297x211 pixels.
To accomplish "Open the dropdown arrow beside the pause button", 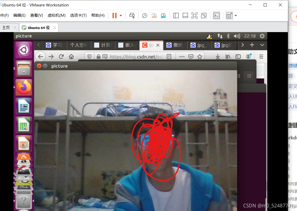I will (x=121, y=16).
